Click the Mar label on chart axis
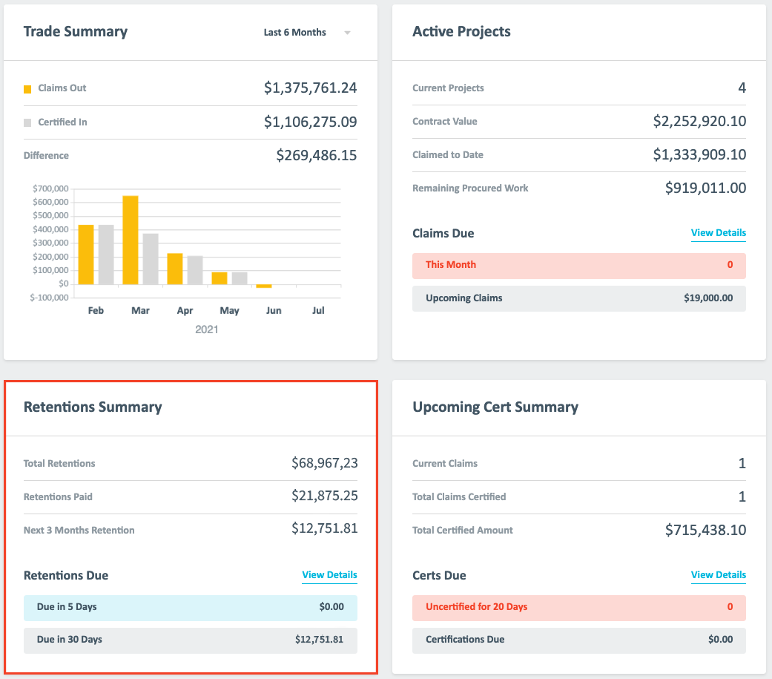 140,310
